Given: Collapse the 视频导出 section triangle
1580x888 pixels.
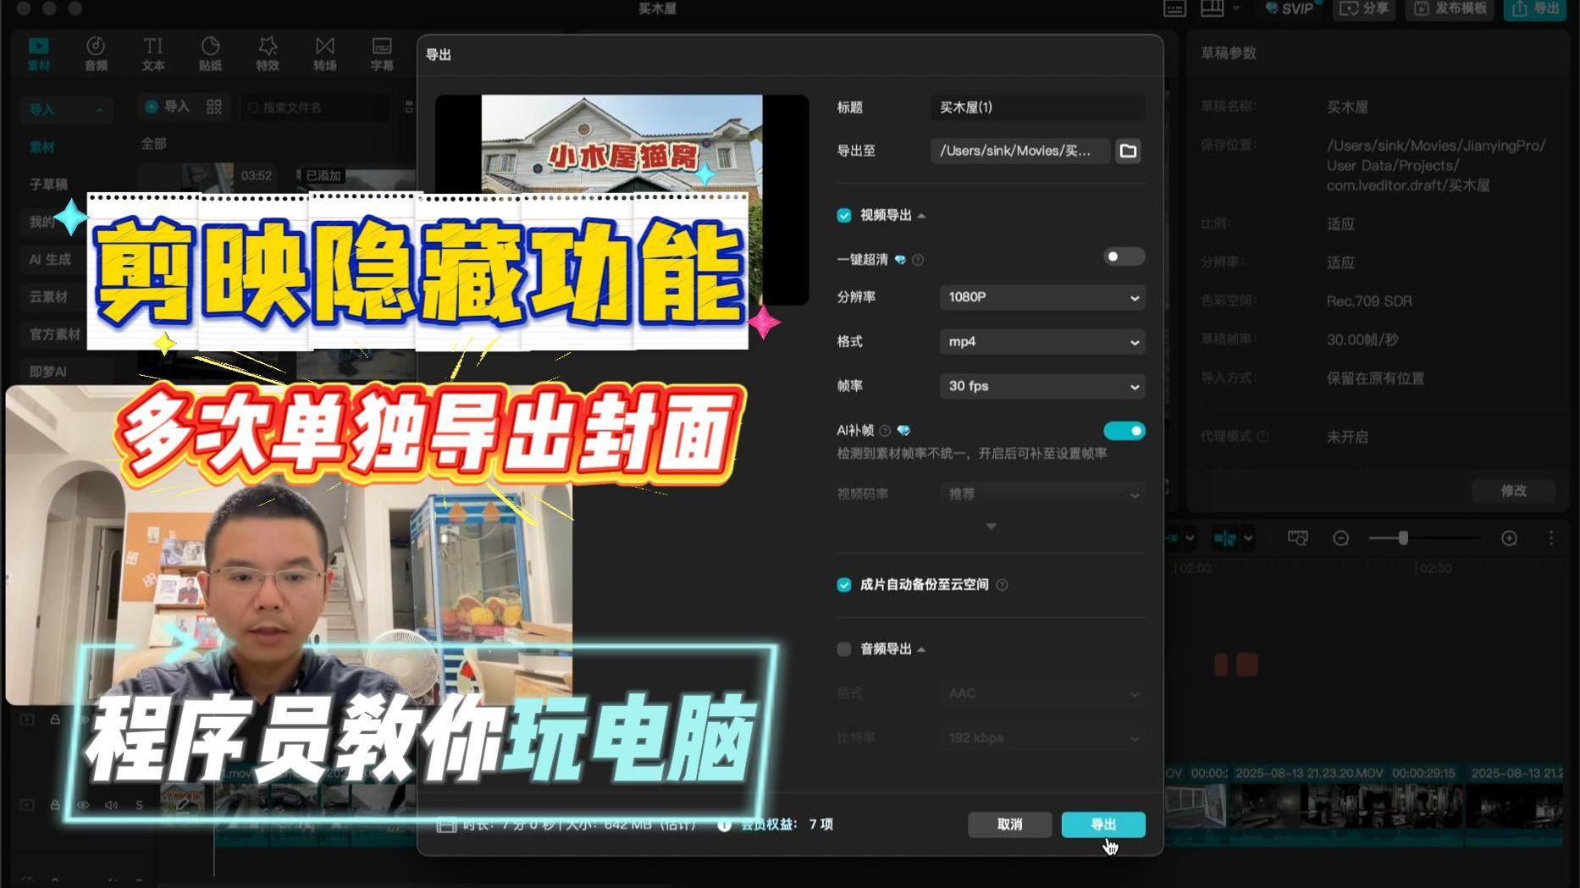Looking at the screenshot, I should [x=921, y=216].
